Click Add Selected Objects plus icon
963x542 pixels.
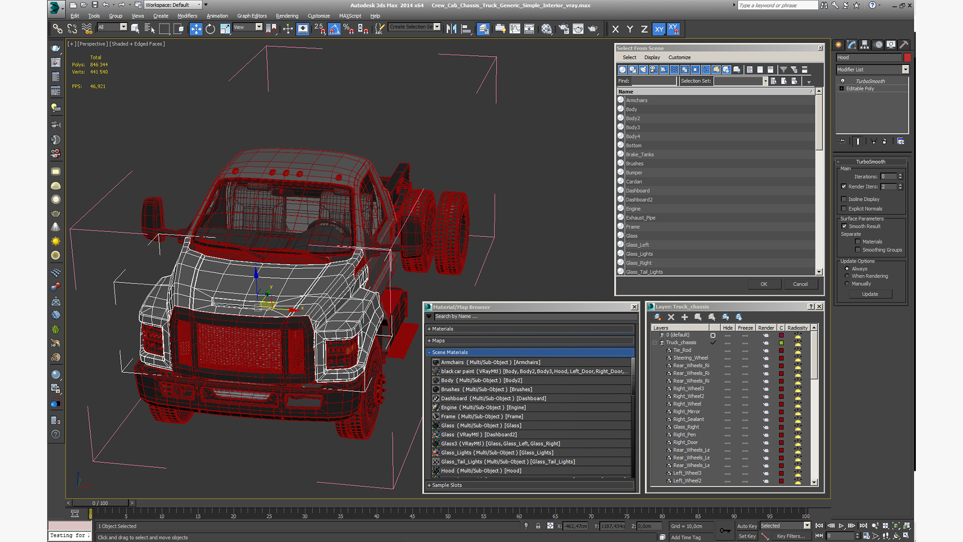click(685, 317)
